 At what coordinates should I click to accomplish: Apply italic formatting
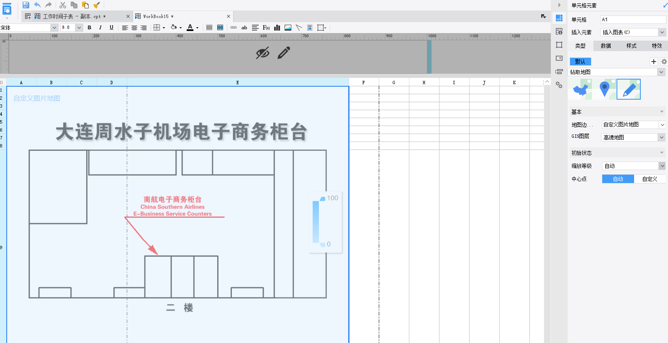(100, 28)
